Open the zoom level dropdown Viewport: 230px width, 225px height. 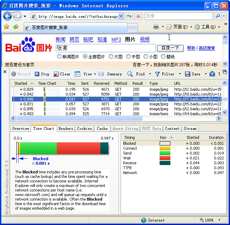[219, 220]
